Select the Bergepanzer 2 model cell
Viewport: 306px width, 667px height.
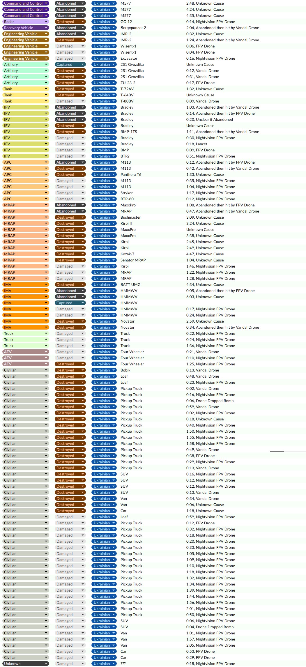[133, 28]
